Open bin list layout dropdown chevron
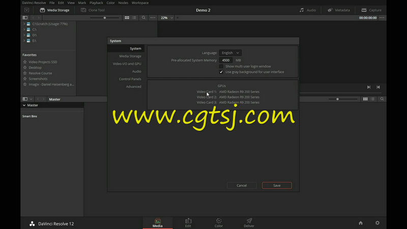The width and height of the screenshot is (407, 229). coord(31,99)
